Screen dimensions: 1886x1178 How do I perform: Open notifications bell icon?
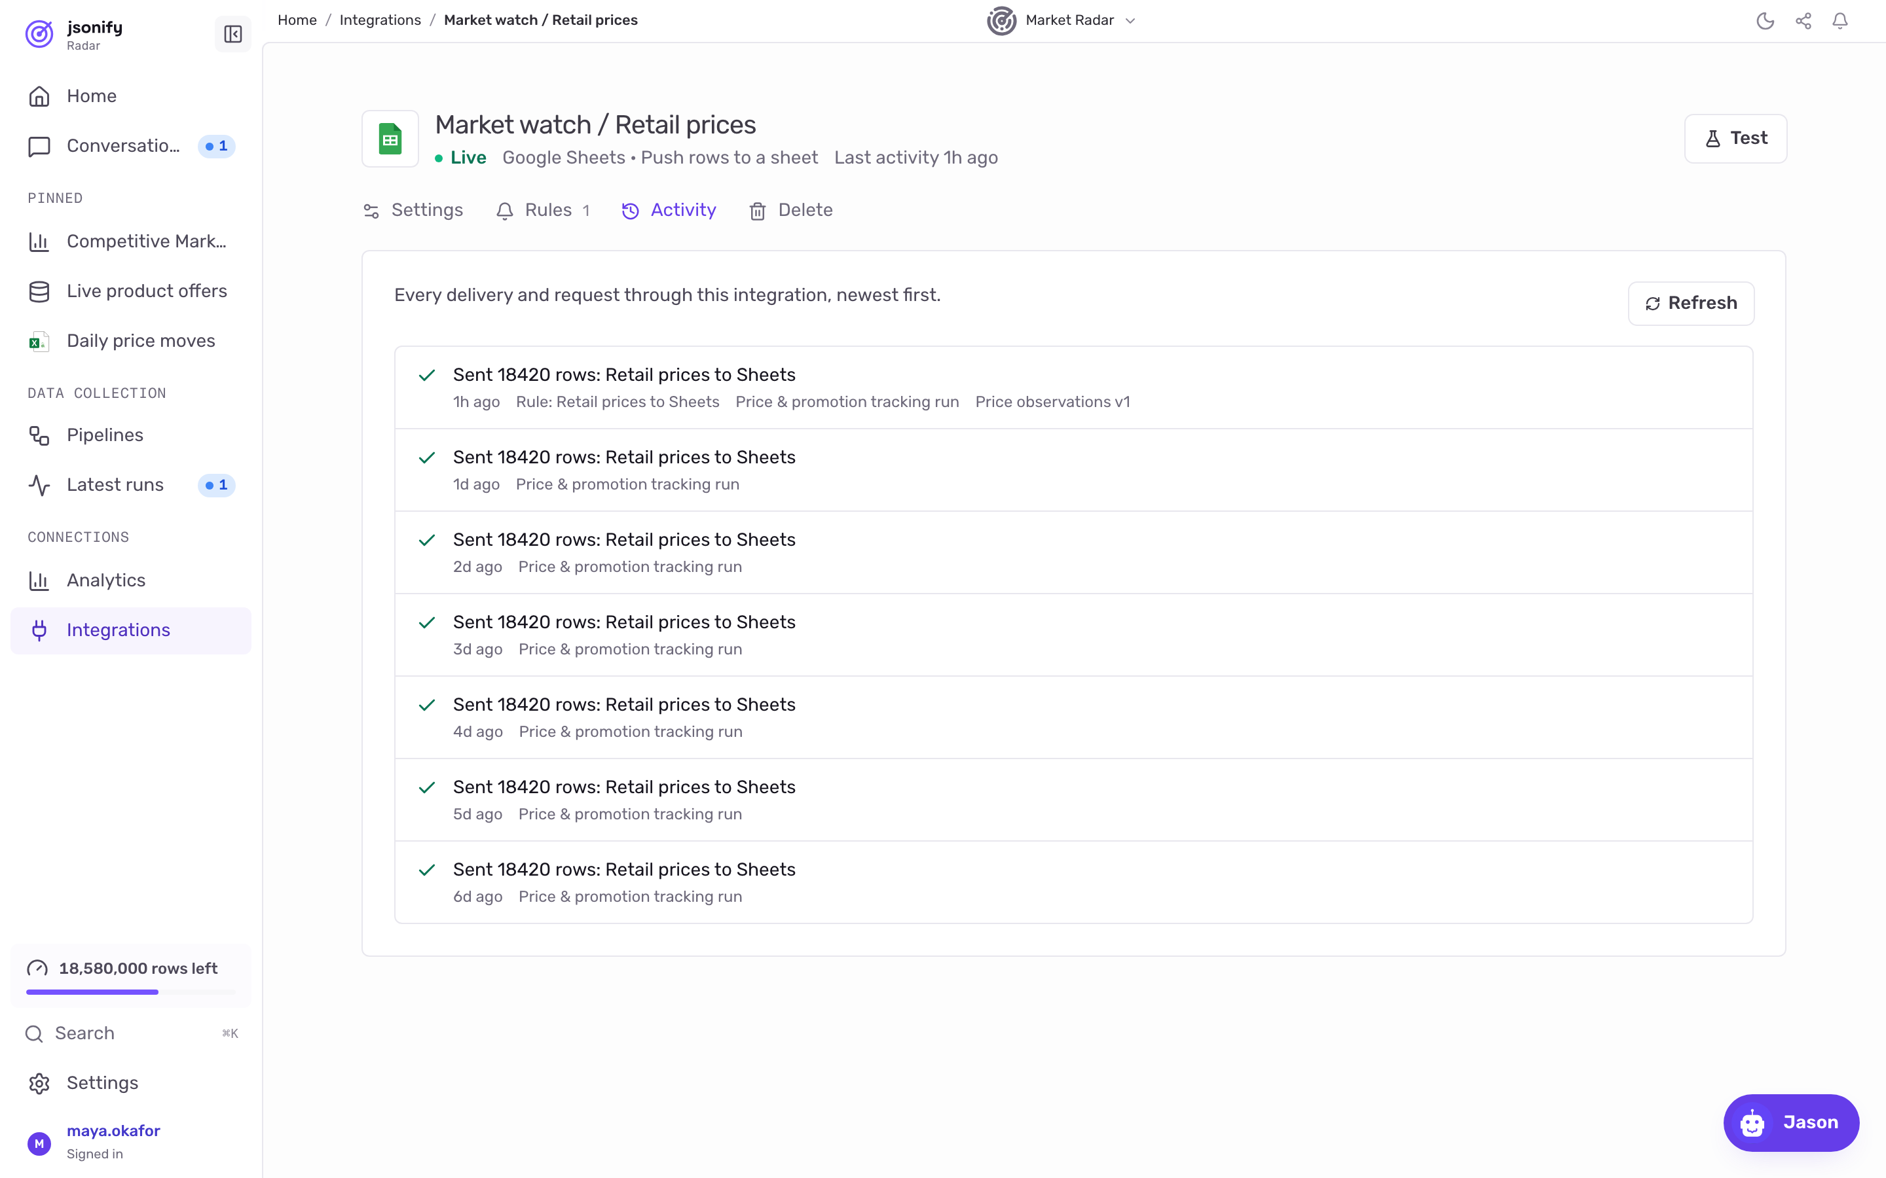1840,21
